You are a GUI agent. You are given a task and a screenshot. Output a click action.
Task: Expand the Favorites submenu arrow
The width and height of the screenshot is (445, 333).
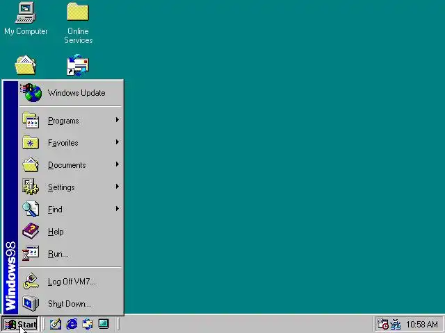point(118,142)
